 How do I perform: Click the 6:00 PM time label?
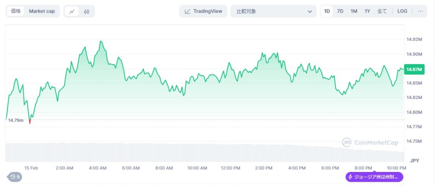(330, 168)
